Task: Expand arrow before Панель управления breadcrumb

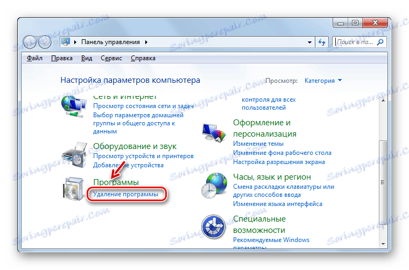Action: tap(75, 42)
